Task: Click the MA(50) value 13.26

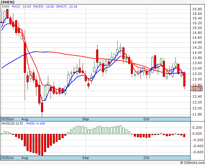Action: pos(50,7)
